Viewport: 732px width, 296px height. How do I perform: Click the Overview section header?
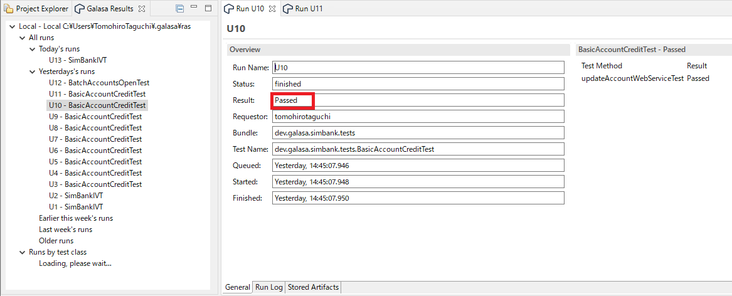[x=399, y=50]
